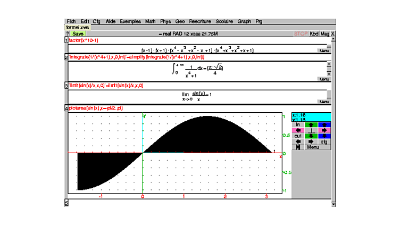Click the center orthonormal axes icon
Image resolution: width=400 pixels, height=225 pixels.
click(x=311, y=130)
